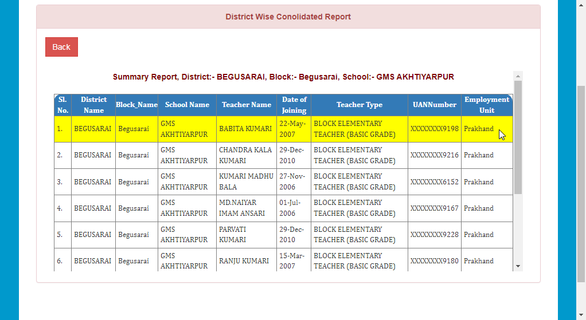
Task: Click GMS AKHTIYARPUR school in Babita Kumari row
Action: coord(184,129)
